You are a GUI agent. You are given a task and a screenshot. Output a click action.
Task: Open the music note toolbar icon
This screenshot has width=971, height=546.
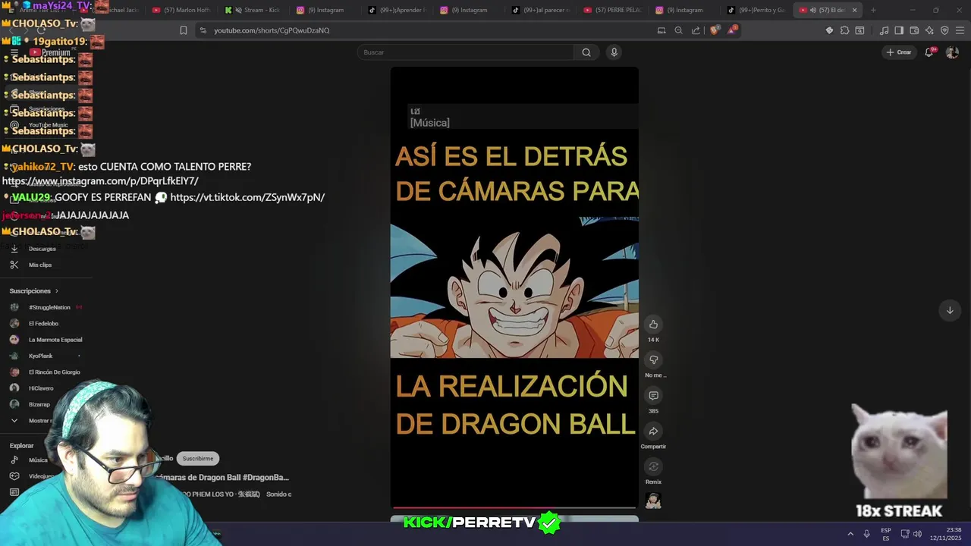point(884,30)
